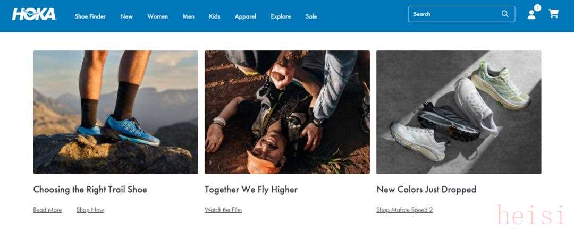Open the Shoe Finder menu
This screenshot has width=574, height=231.
(x=90, y=16)
